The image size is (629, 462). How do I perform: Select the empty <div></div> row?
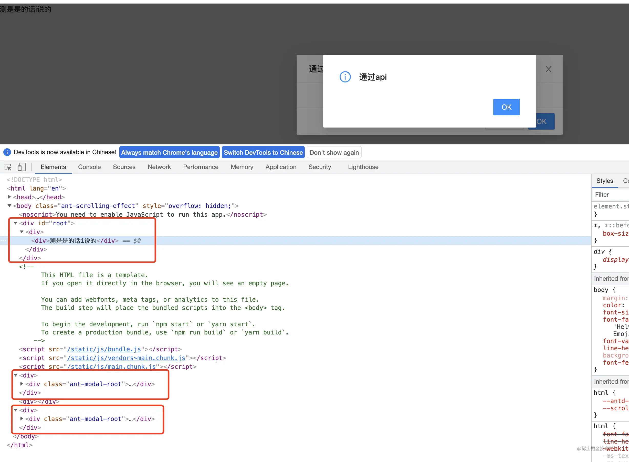[x=39, y=402]
